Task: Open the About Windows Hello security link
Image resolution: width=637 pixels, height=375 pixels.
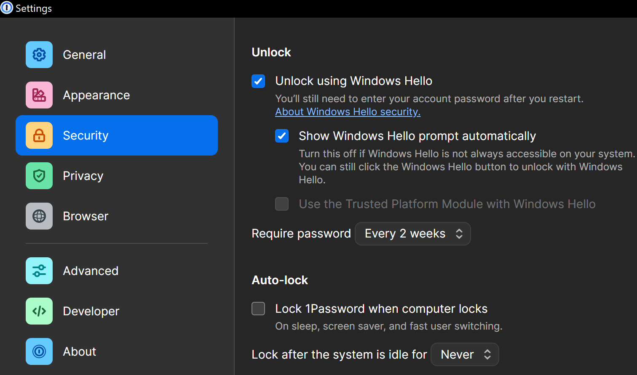Action: (x=347, y=111)
